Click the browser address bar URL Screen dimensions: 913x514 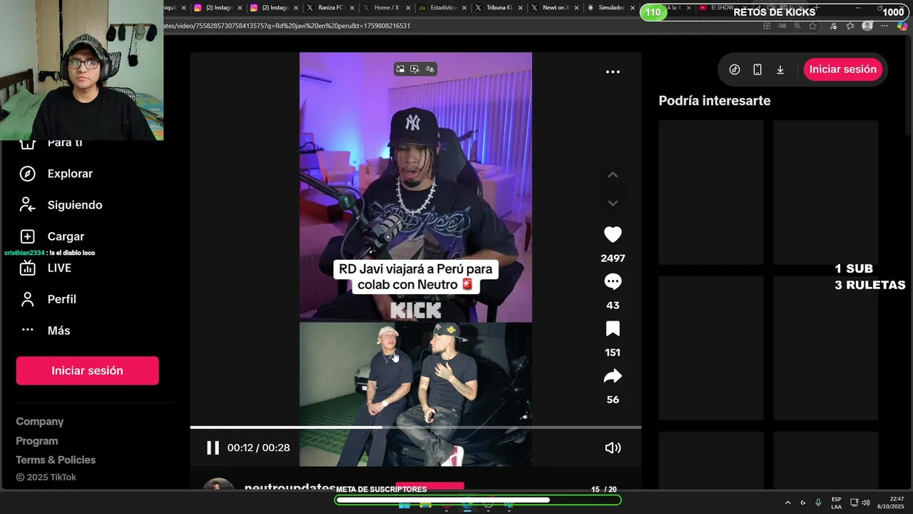(287, 26)
